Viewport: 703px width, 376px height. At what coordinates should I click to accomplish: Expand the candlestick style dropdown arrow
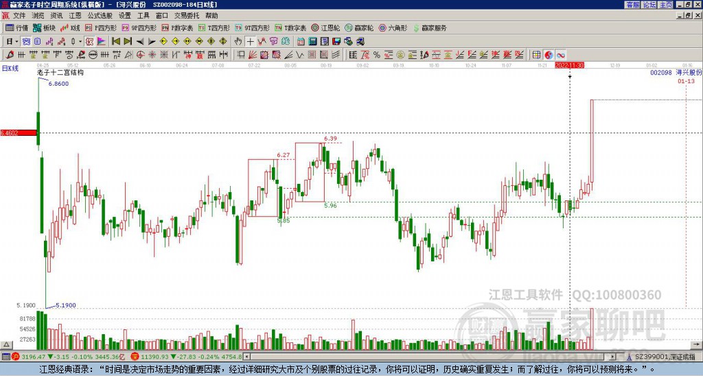tap(80, 41)
